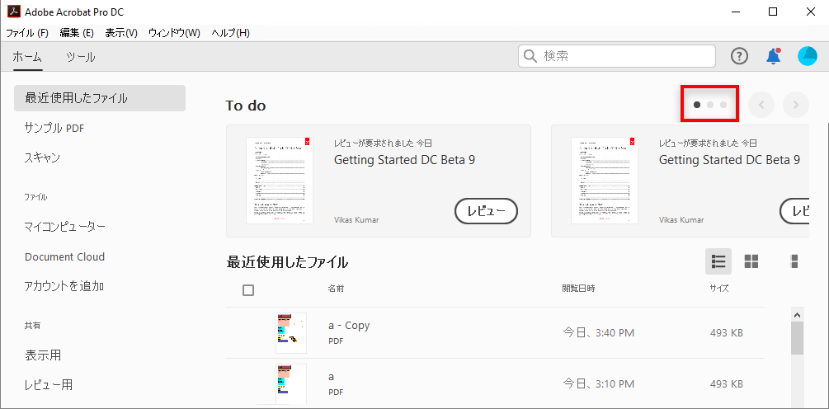
Task: Select second To do pagination dot
Action: pyautogui.click(x=710, y=105)
